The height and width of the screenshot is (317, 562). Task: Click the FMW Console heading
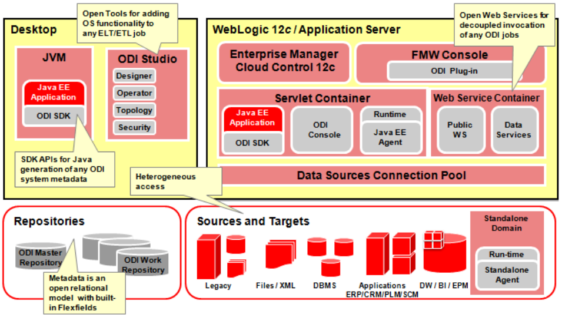pyautogui.click(x=450, y=55)
